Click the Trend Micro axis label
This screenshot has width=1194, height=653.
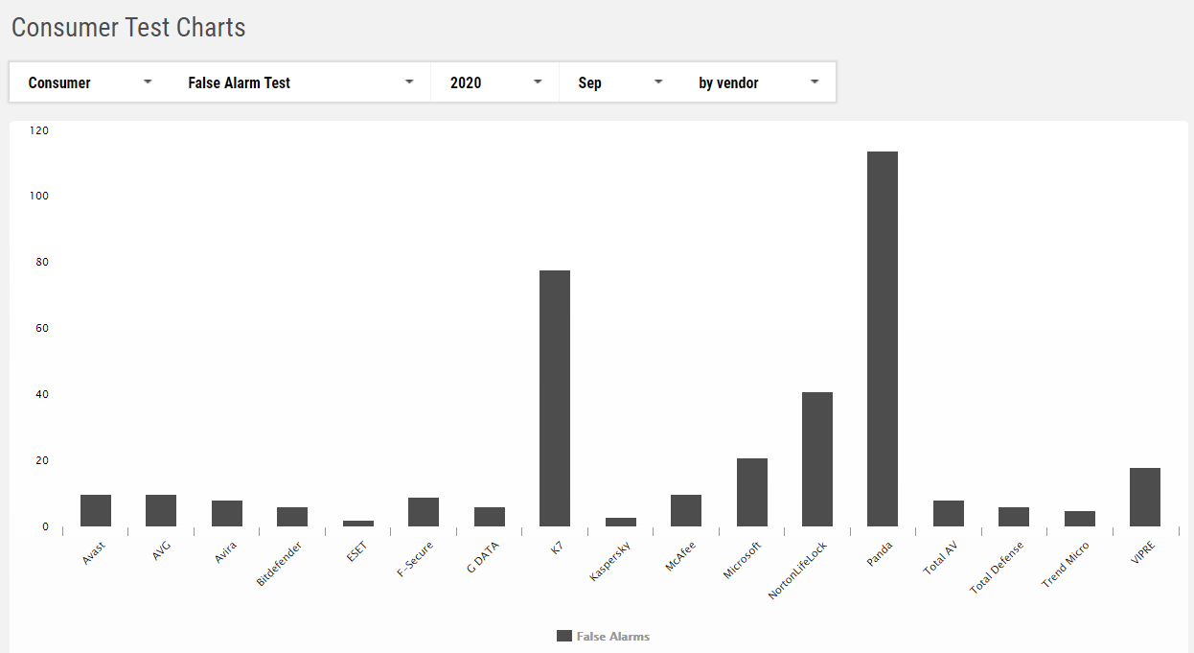[x=1066, y=565]
